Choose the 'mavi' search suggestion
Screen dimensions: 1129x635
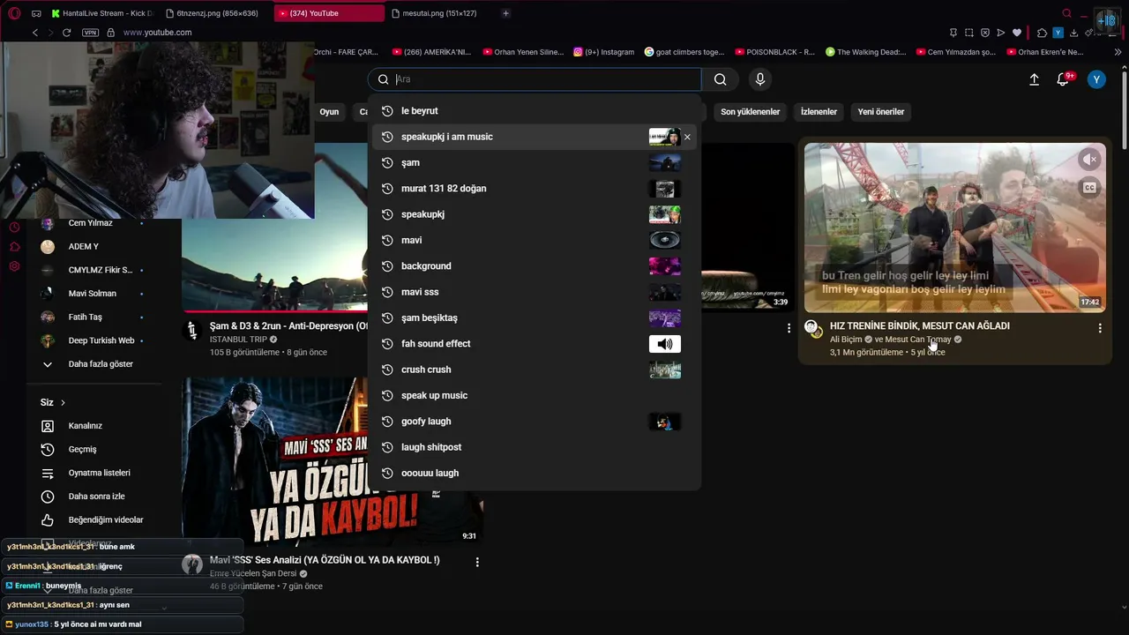[x=535, y=240]
